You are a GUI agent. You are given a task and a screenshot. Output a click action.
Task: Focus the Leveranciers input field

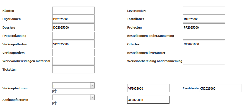204,10
